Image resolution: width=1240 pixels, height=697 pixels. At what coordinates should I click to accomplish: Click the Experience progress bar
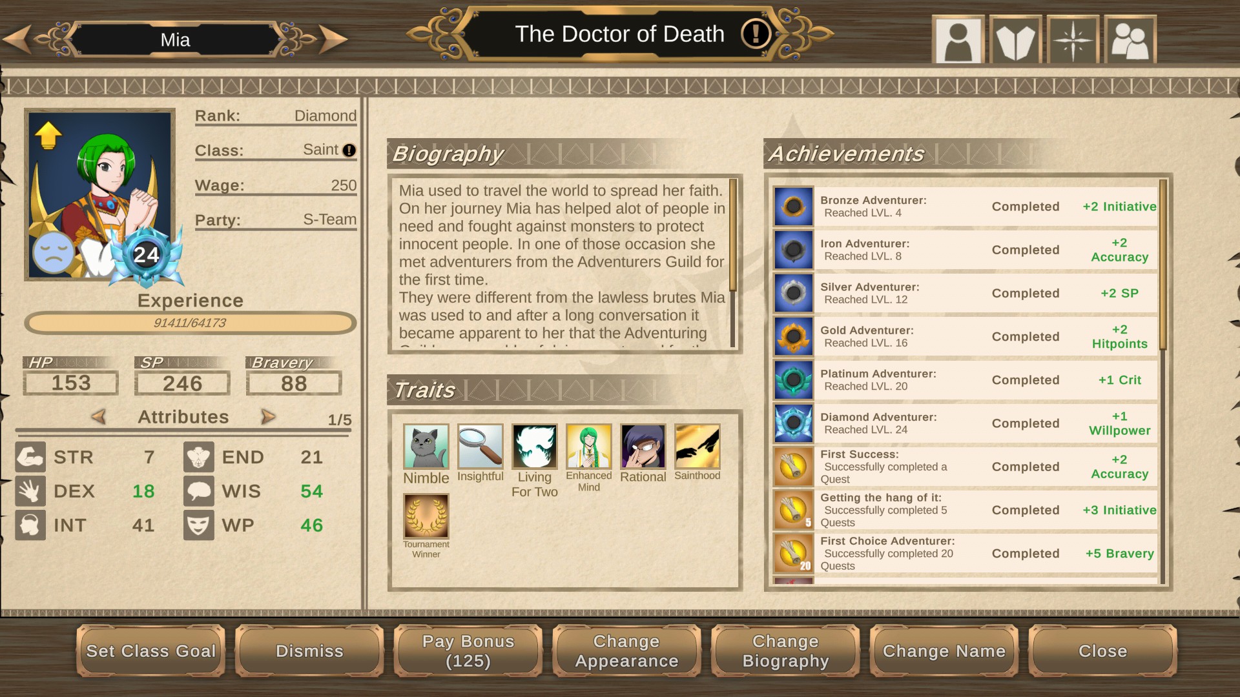(x=190, y=323)
